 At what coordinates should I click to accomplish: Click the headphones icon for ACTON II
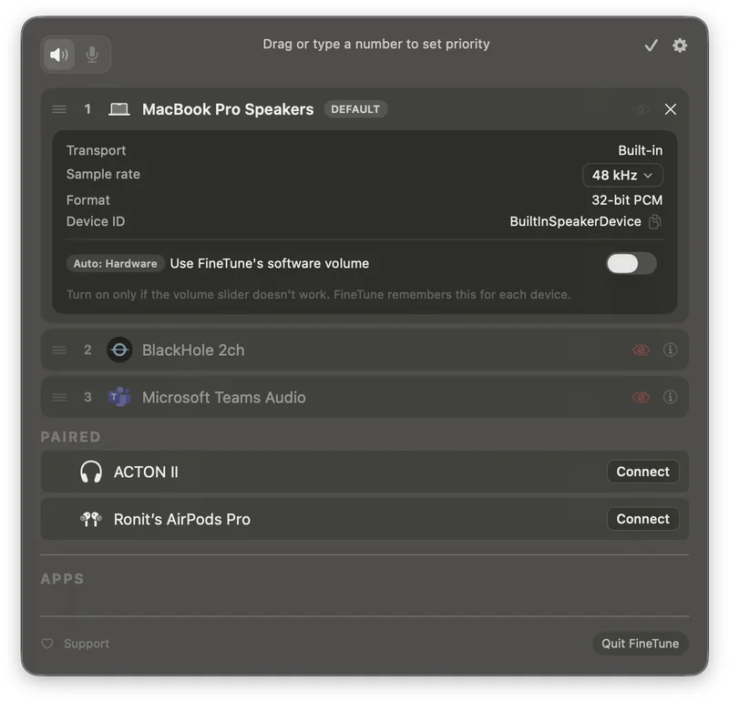[x=90, y=472]
